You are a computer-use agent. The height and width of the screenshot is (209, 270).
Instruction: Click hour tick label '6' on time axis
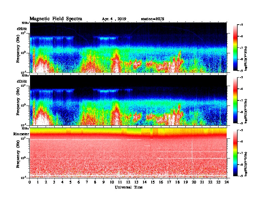click(x=79, y=182)
